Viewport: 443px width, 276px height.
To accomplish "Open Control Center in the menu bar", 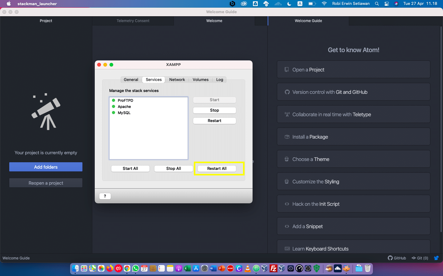I will coord(387,4).
